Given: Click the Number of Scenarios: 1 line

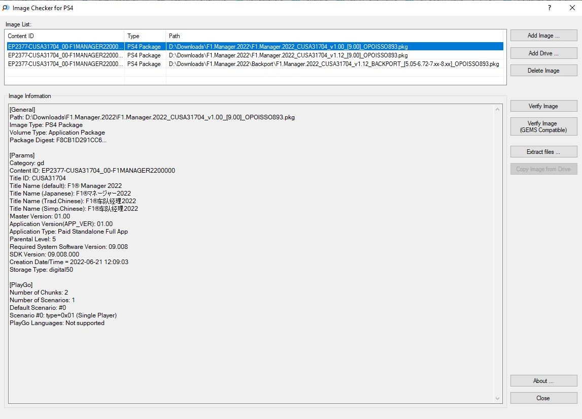Looking at the screenshot, I should click(x=42, y=300).
